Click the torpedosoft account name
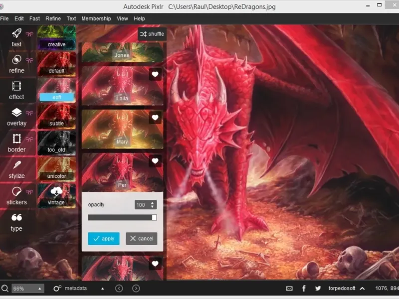The height and width of the screenshot is (299, 399). point(342,289)
